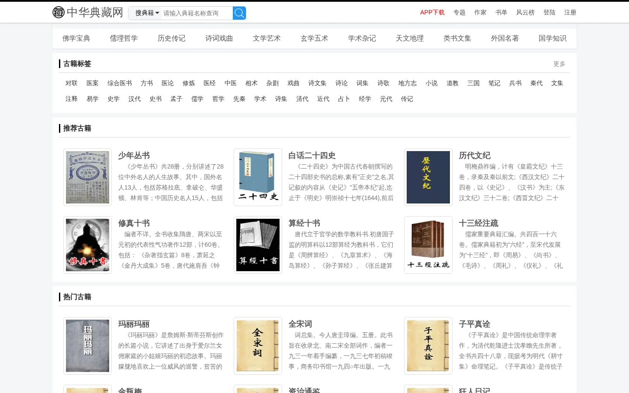Click the 注册 register link
629x393 pixels.
click(x=570, y=13)
